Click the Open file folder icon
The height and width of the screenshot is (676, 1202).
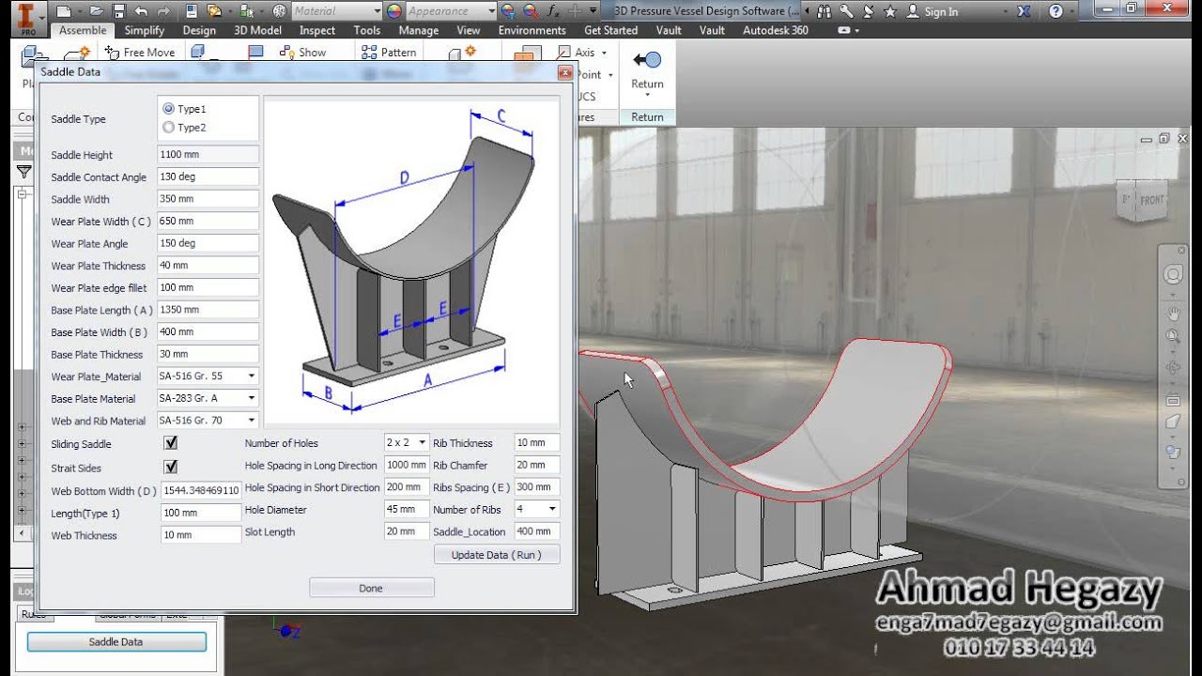[x=96, y=11]
